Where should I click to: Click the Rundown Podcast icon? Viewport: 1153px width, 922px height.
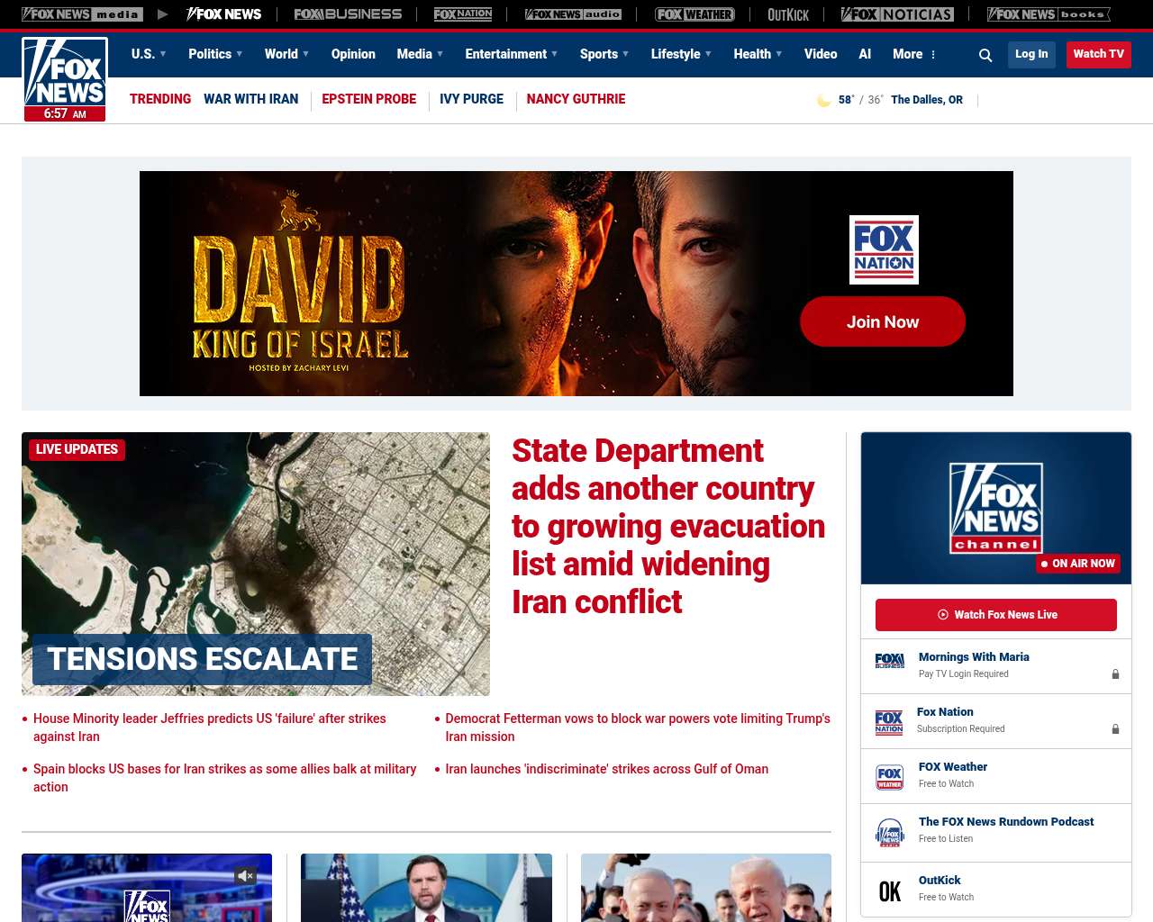[x=890, y=833]
